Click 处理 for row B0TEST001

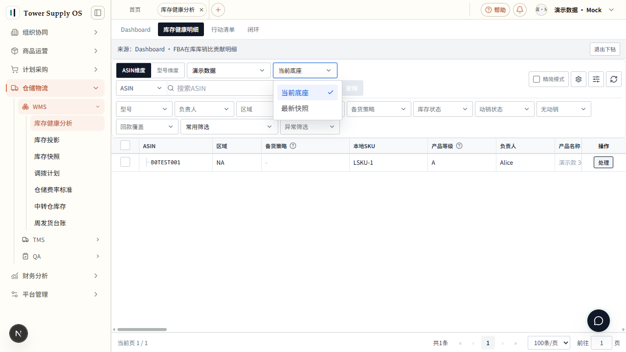604,162
